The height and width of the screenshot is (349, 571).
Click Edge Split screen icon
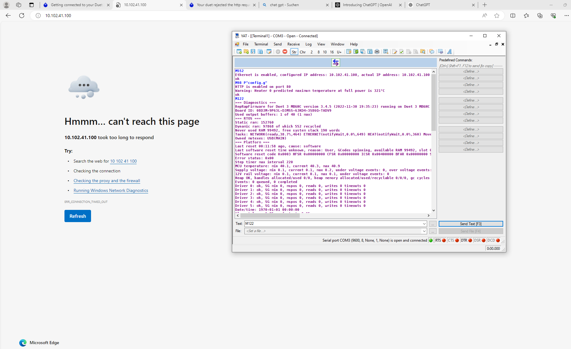point(513,16)
